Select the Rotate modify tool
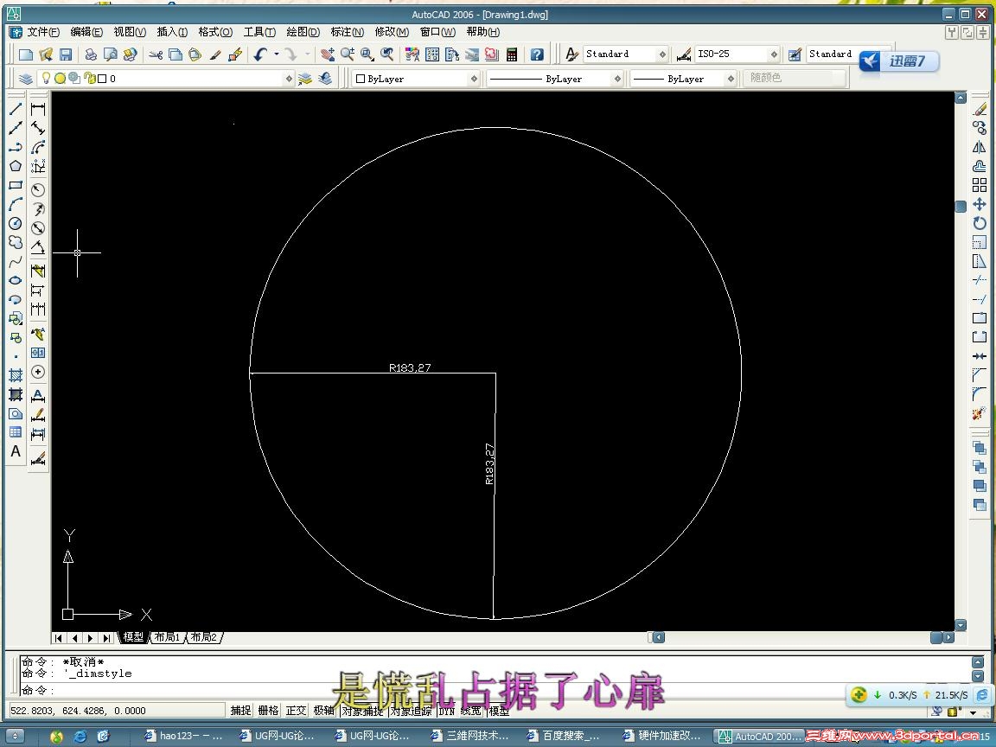 pyautogui.click(x=980, y=223)
